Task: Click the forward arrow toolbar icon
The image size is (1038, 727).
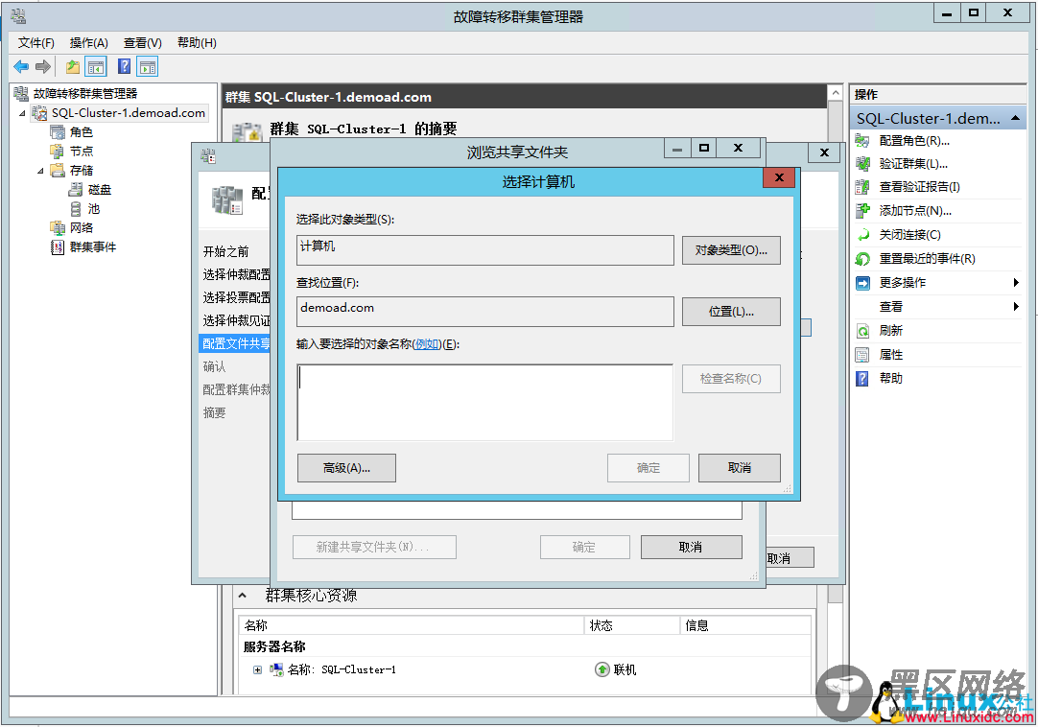Action: 43,67
